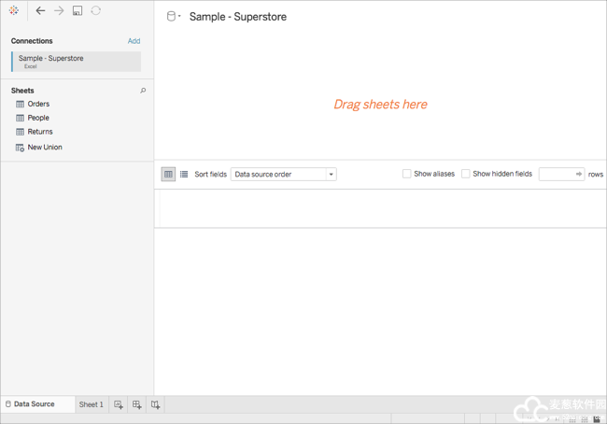Click the Add connection link
607x424 pixels.
[x=134, y=41]
